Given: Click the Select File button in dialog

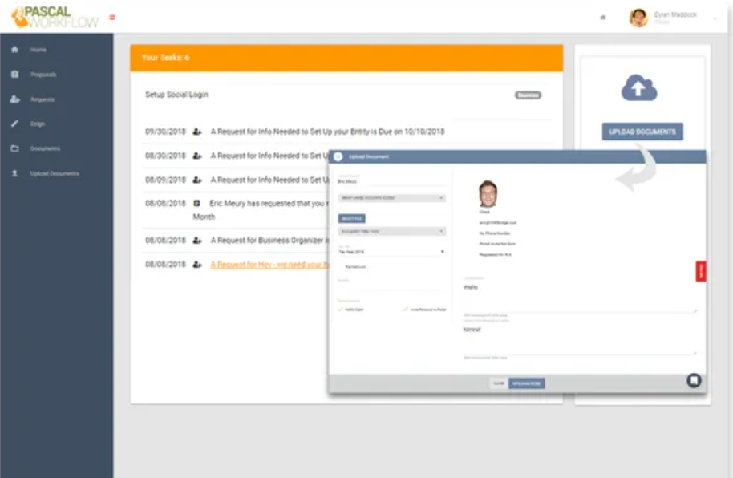Looking at the screenshot, I should point(351,218).
